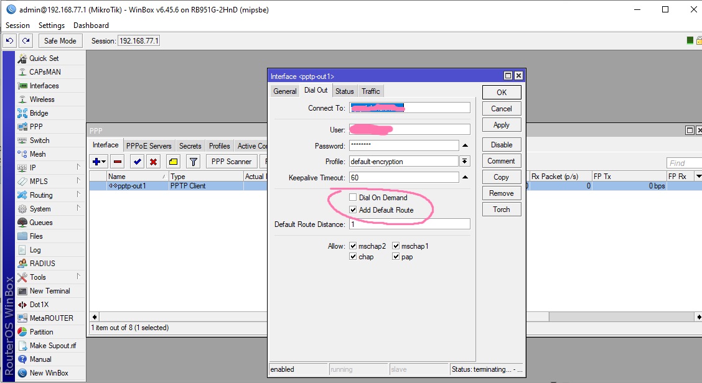Click the Keepalive Timeout field

click(x=404, y=178)
